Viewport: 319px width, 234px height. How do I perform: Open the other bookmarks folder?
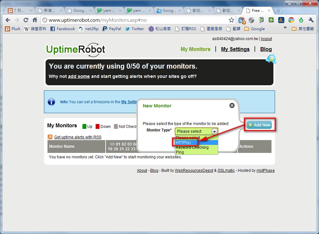click(303, 29)
